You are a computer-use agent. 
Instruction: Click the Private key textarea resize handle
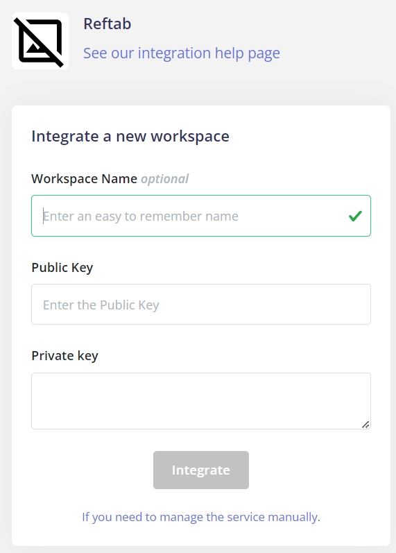[365, 425]
